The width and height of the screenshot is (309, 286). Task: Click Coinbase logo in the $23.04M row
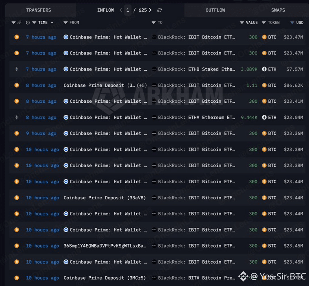point(66,118)
